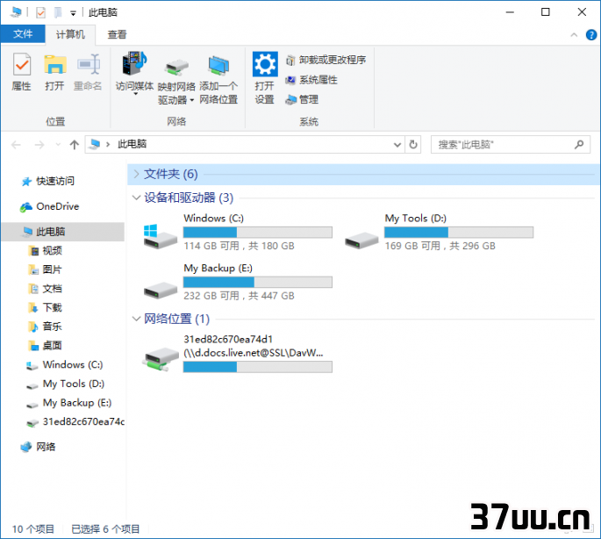Screen dimensions: 601x539
Task: Open System properties (系统属性)
Action: [x=311, y=80]
